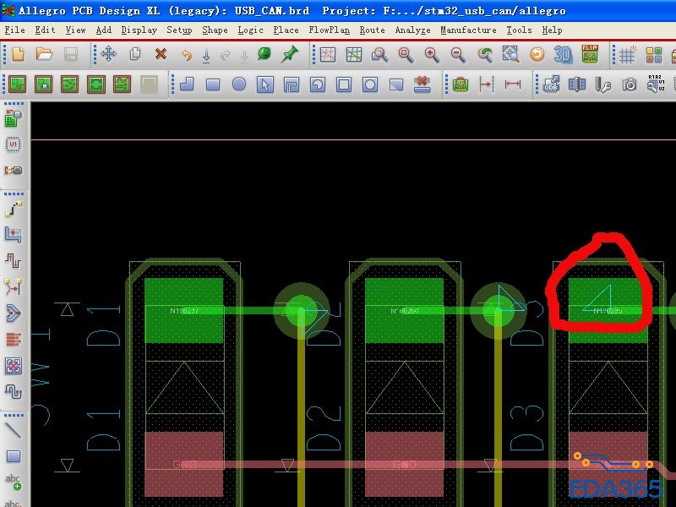Screen dimensions: 676x507
Task: Click the horizontal dimension tool icon
Action: 512,84
